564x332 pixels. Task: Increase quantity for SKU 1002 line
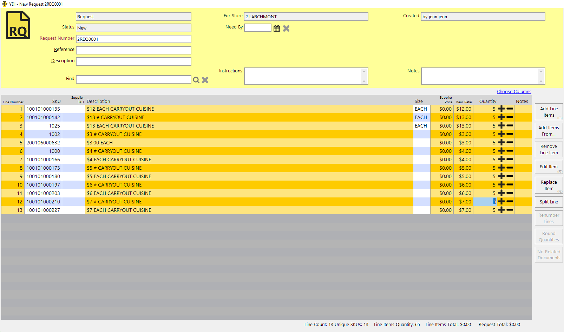click(501, 134)
